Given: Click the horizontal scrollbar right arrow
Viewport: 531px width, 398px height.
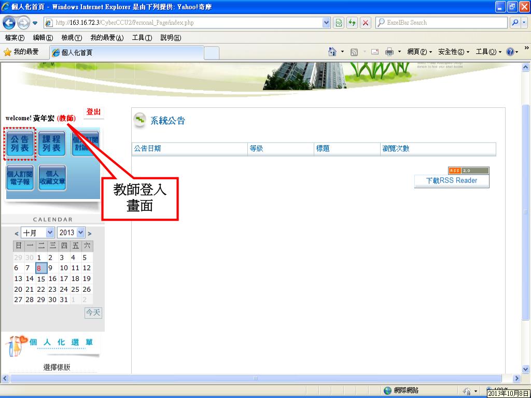Looking at the screenshot, I should coord(517,378).
